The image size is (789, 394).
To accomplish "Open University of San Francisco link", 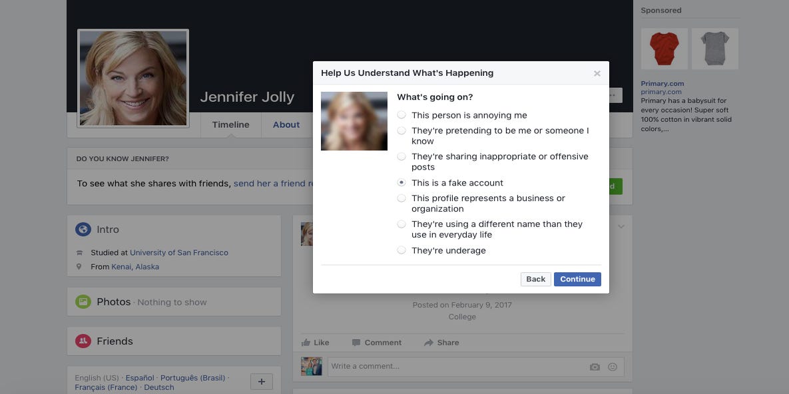I will 178,253.
